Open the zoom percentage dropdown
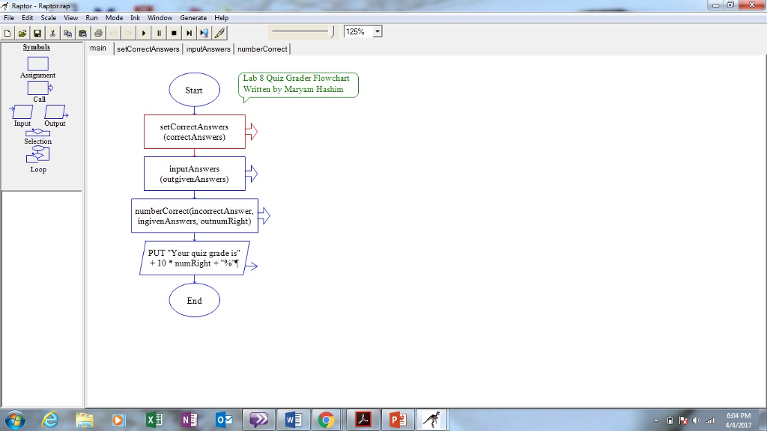Image resolution: width=767 pixels, height=431 pixels. pos(377,31)
